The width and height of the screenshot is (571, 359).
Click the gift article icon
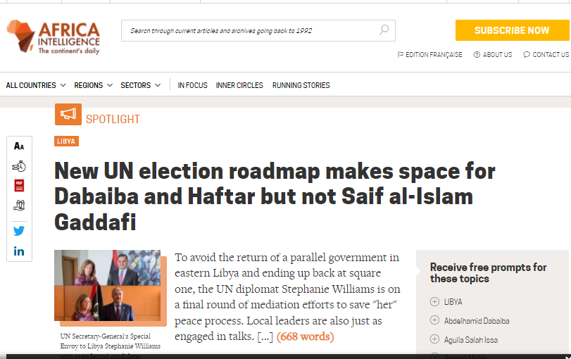[19, 206]
